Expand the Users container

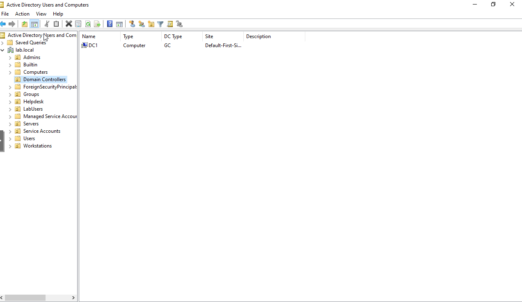point(10,139)
